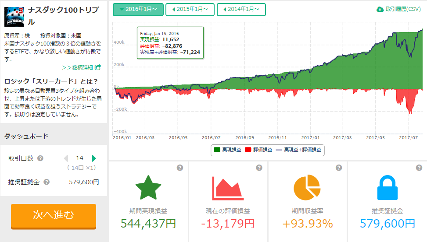
Task: Click the orange pie chart icon
Action: tap(307, 187)
